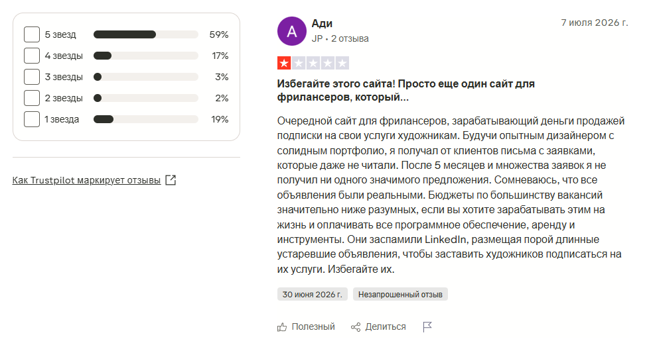This screenshot has width=651, height=343.
Task: Click the external link icon beside Trustpilot link
Action: coord(171,180)
